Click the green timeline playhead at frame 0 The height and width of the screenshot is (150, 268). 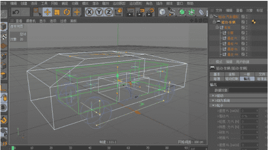point(13,148)
